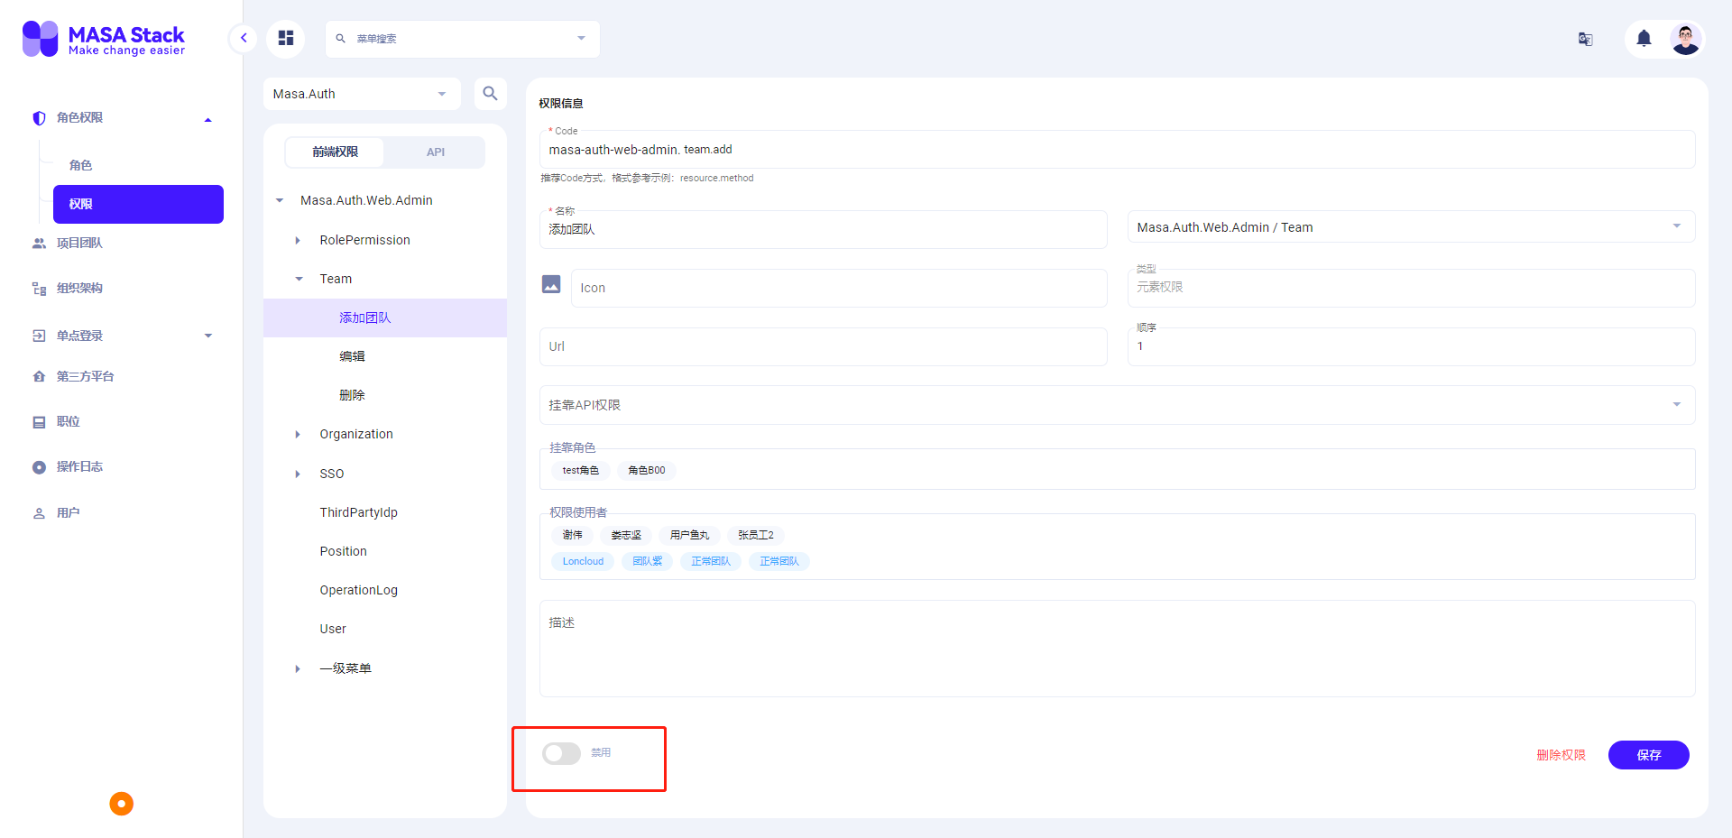Click the apps grid icon near top bar

pyautogui.click(x=286, y=38)
